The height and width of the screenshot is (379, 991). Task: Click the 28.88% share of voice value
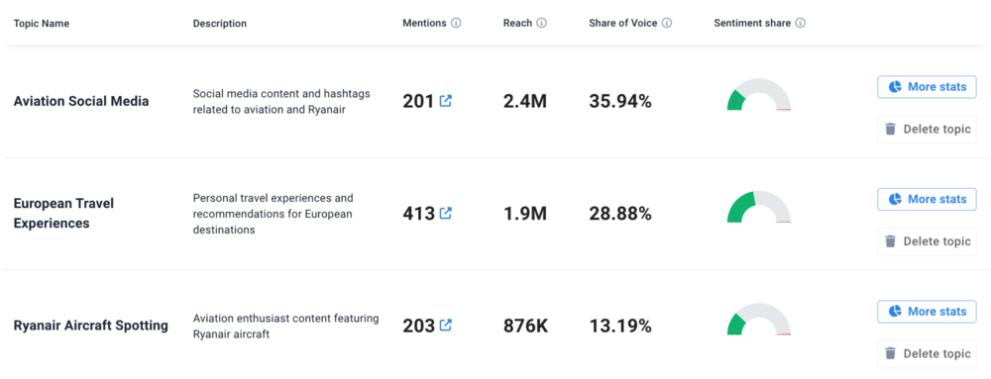coord(620,213)
